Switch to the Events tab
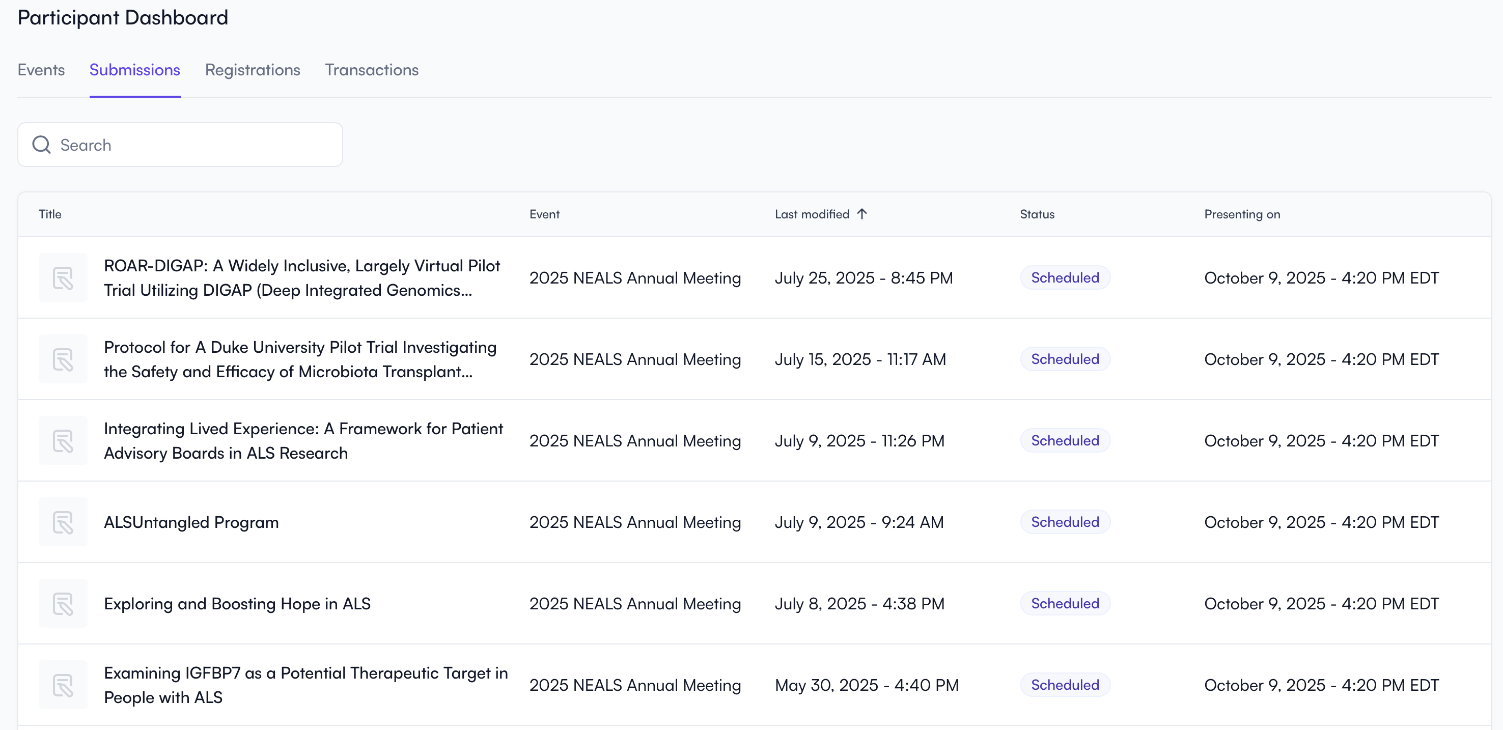This screenshot has height=730, width=1503. [41, 70]
